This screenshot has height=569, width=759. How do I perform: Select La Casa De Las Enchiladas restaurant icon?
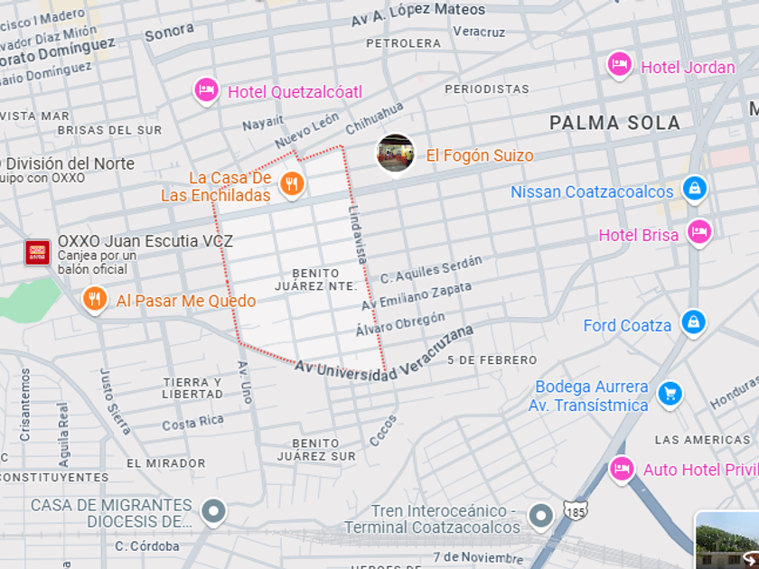[x=292, y=184]
